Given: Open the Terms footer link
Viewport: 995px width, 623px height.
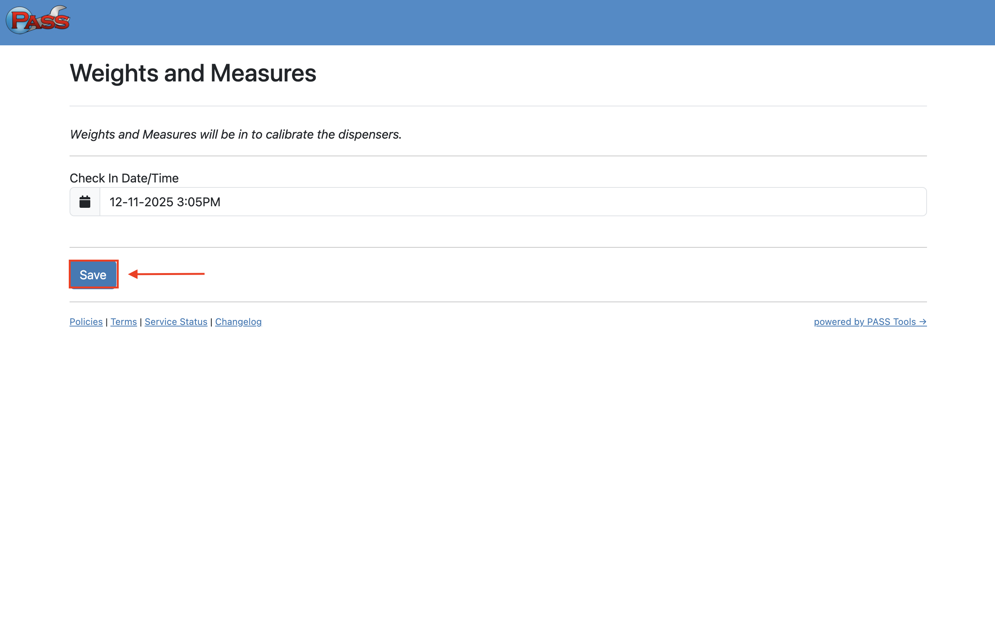Looking at the screenshot, I should tap(123, 322).
